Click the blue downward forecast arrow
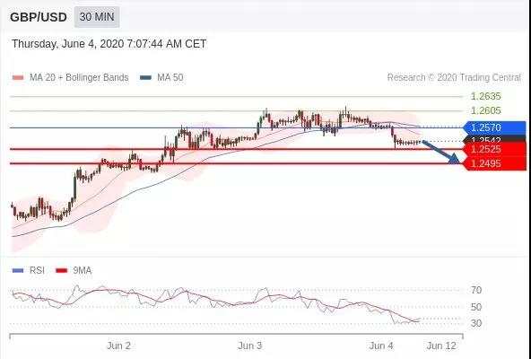 click(440, 153)
